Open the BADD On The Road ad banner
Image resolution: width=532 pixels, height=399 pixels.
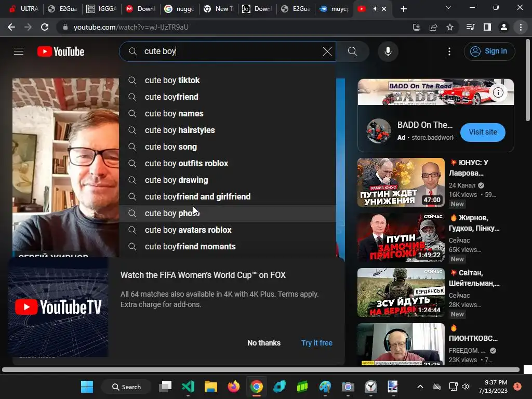coord(436,92)
